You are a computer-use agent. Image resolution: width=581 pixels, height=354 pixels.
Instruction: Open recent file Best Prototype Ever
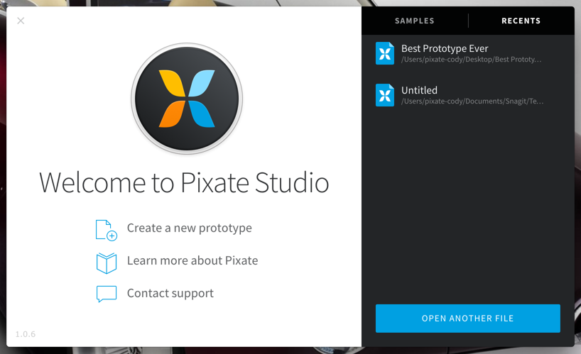(x=445, y=48)
